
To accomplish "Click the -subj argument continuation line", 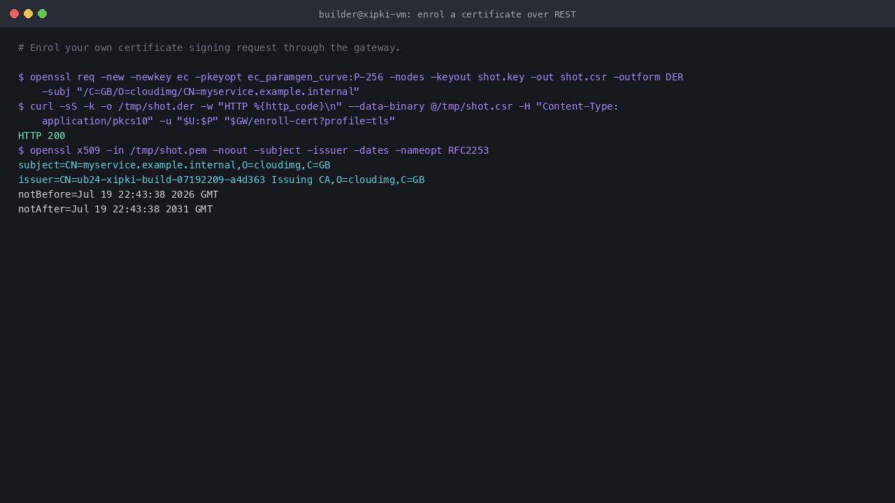I will (x=201, y=92).
